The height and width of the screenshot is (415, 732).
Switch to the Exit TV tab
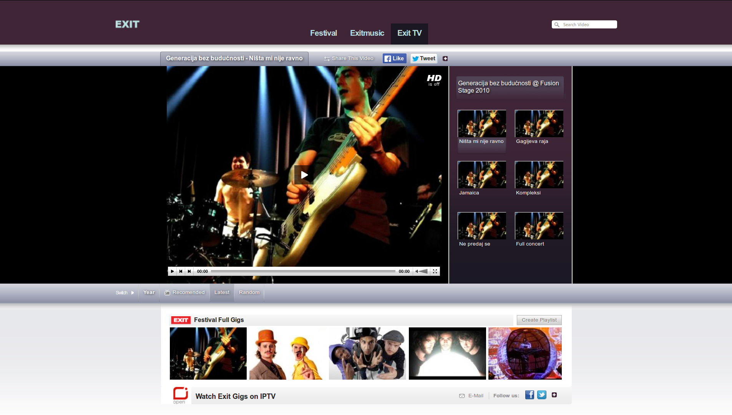pyautogui.click(x=409, y=33)
